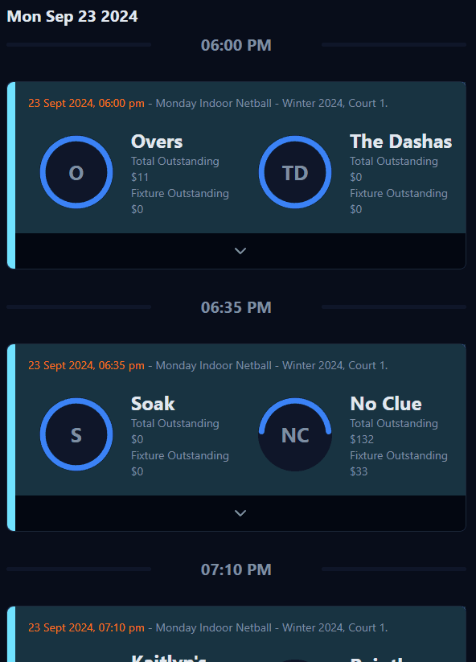Click the 23 Sept 2024, 07:10 pm date
This screenshot has height=662, width=476.
pyautogui.click(x=86, y=627)
